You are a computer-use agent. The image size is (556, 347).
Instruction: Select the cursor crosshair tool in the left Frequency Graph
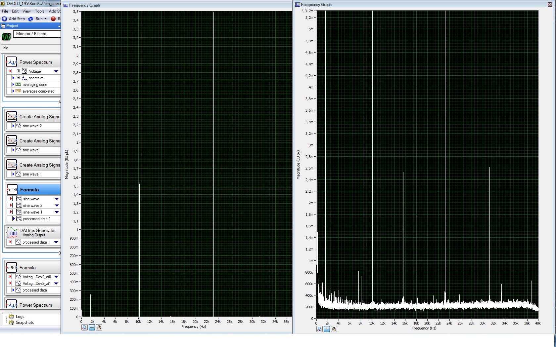(92, 328)
